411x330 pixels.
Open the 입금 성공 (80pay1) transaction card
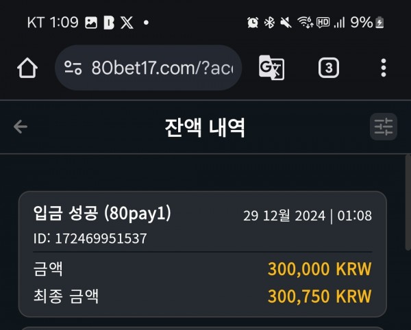pos(203,254)
